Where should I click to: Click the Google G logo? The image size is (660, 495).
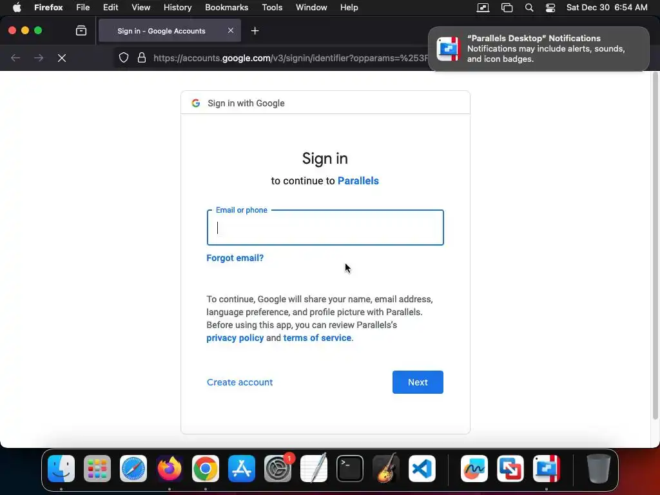pos(196,103)
